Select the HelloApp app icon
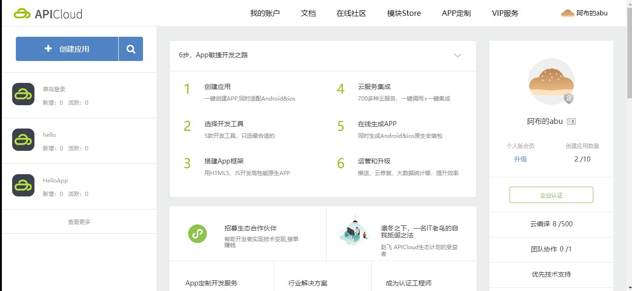 tap(23, 185)
